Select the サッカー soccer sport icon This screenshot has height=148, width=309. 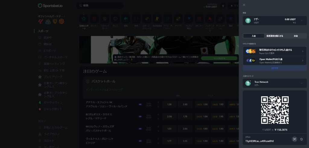pyautogui.click(x=94, y=19)
